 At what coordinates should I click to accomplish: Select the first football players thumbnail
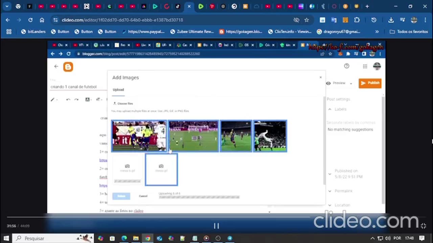tap(139, 136)
